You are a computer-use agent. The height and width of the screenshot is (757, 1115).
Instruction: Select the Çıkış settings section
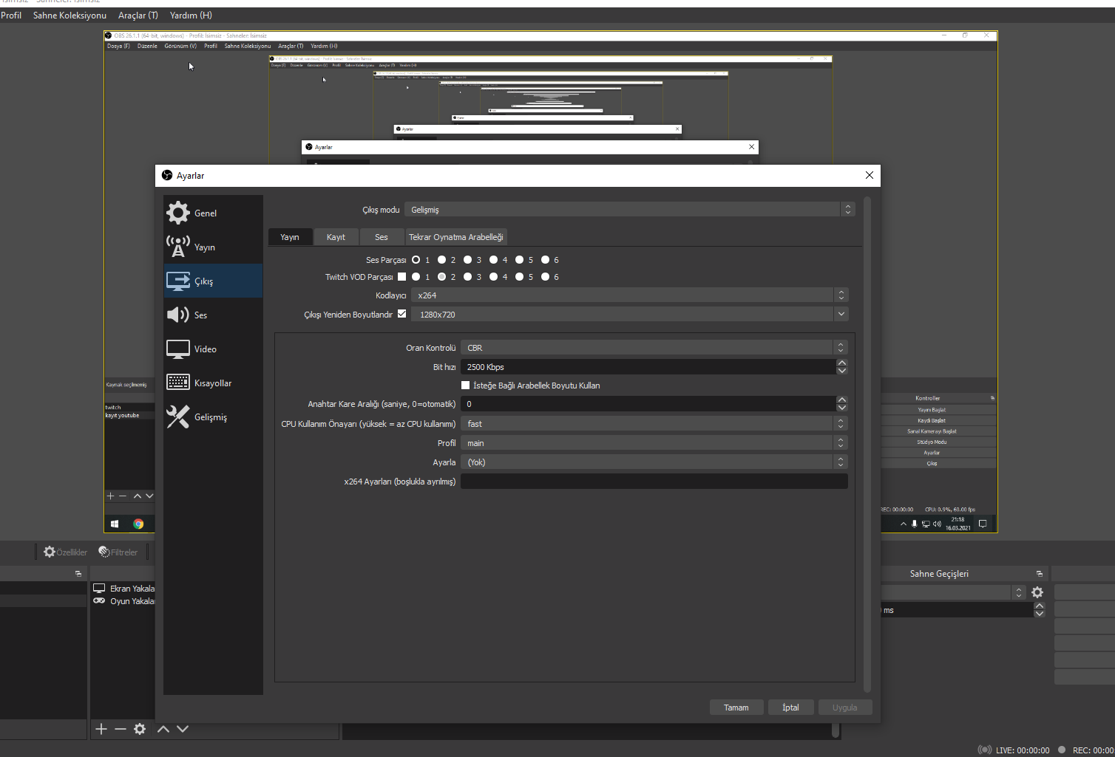[213, 281]
